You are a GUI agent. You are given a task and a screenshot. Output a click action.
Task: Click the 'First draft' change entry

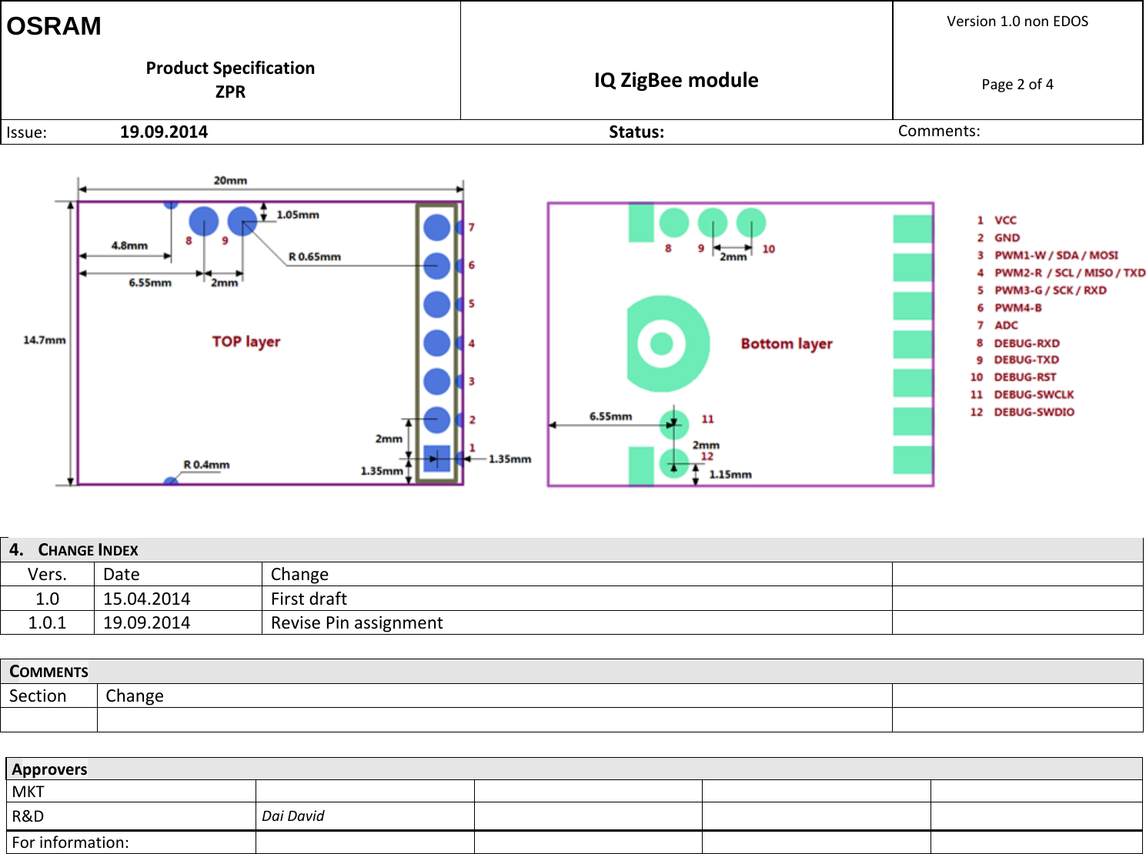(x=309, y=599)
